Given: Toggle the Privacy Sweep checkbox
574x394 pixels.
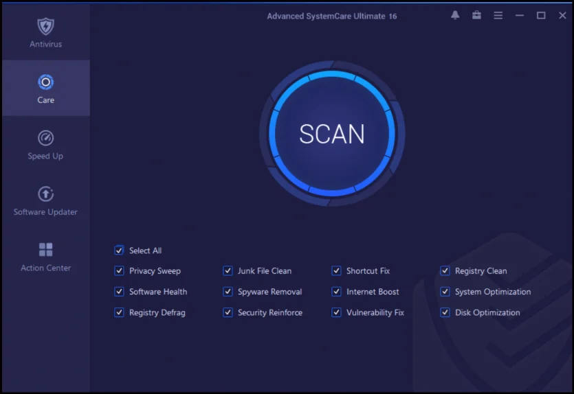Looking at the screenshot, I should [119, 271].
